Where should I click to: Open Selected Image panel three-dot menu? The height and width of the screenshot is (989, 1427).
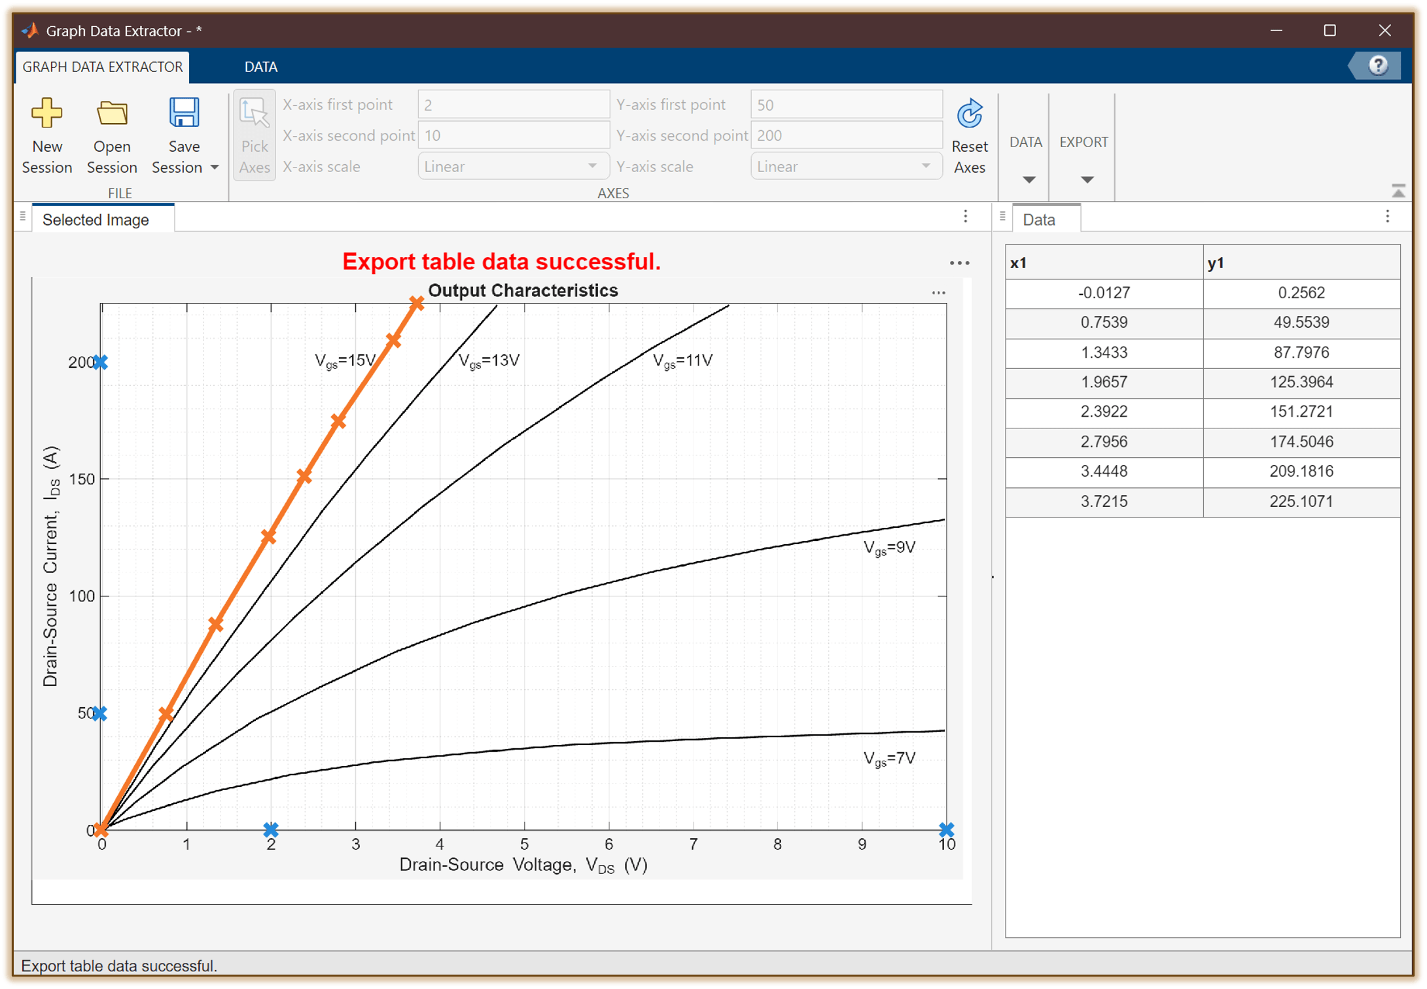(x=965, y=217)
